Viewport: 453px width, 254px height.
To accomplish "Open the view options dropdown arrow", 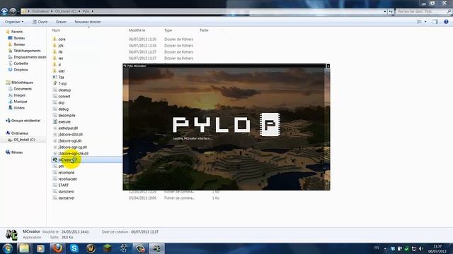I will click(x=425, y=22).
